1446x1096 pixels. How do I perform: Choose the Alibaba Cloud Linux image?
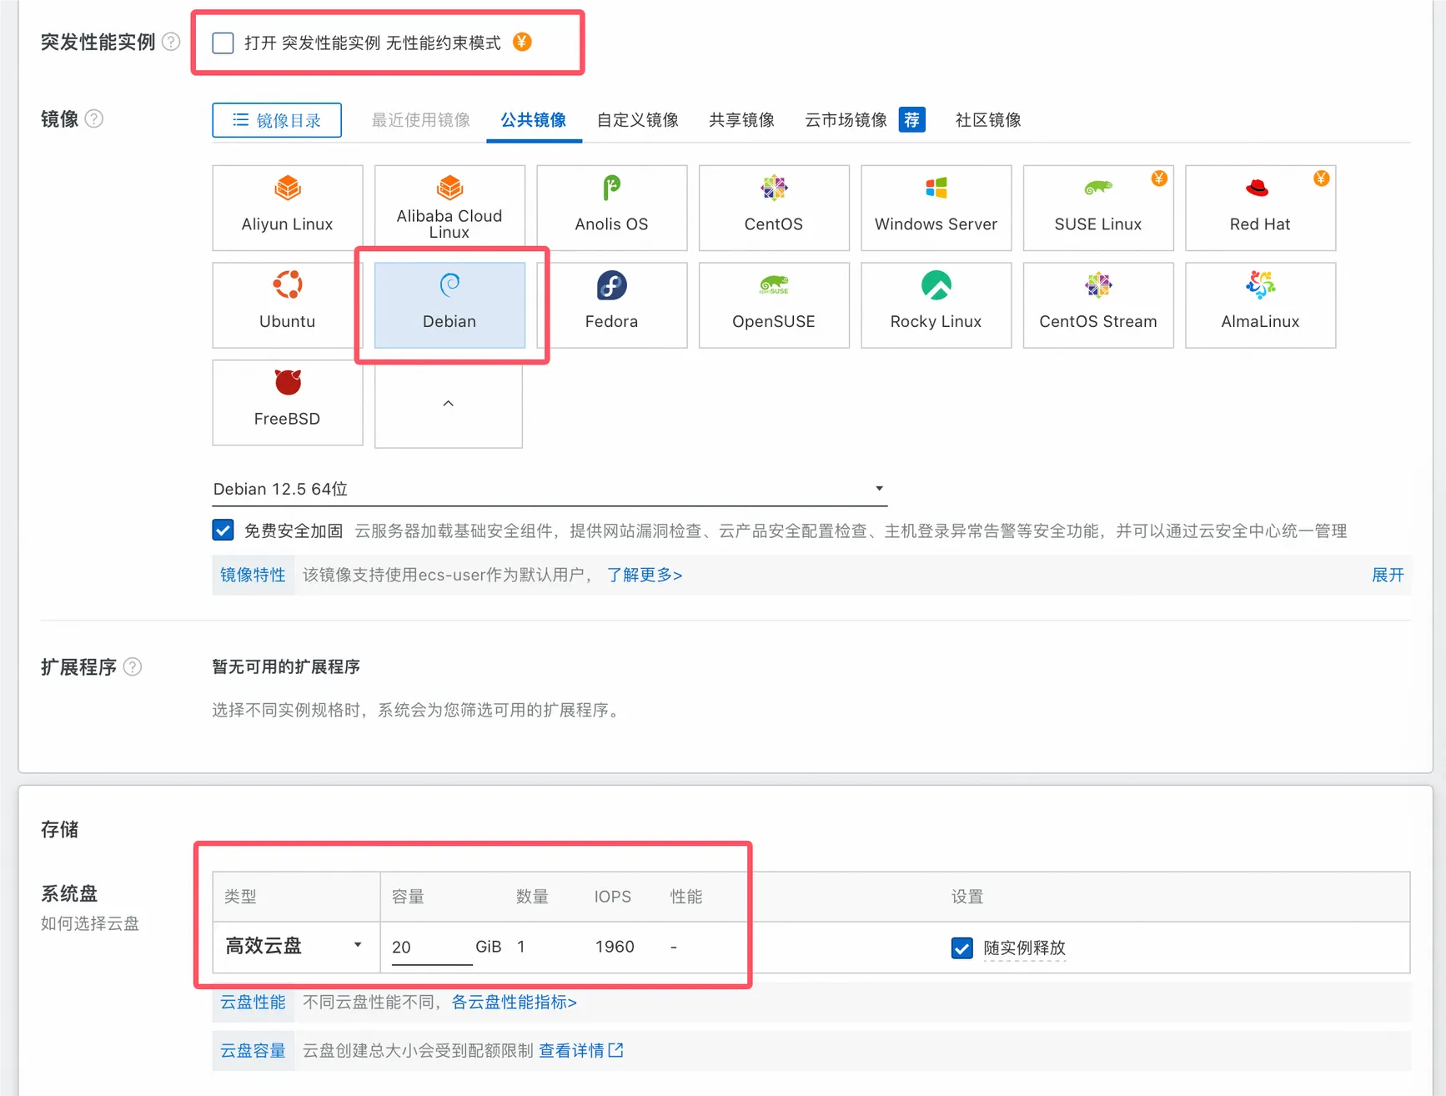(x=449, y=208)
